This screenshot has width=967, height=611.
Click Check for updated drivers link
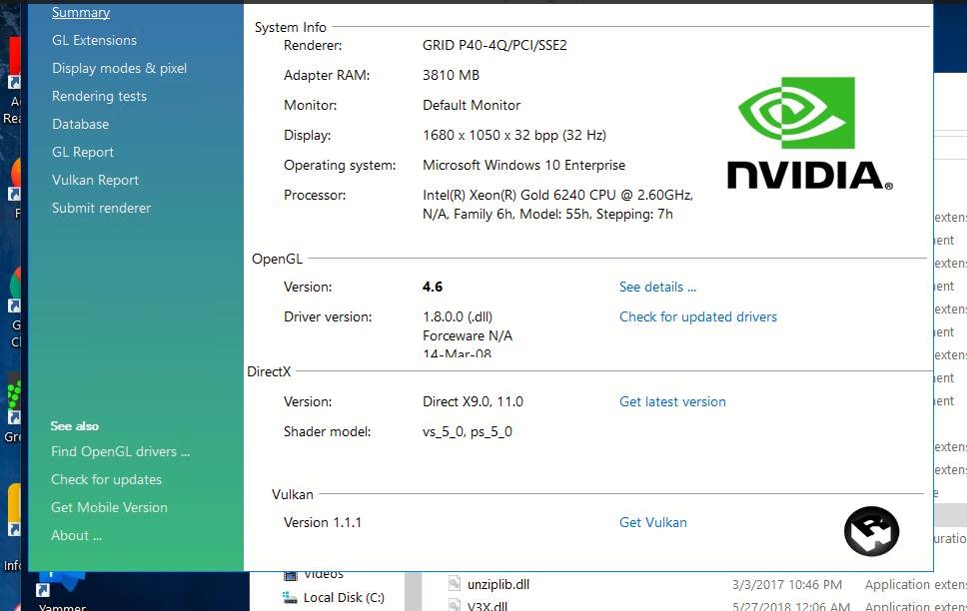[697, 316]
